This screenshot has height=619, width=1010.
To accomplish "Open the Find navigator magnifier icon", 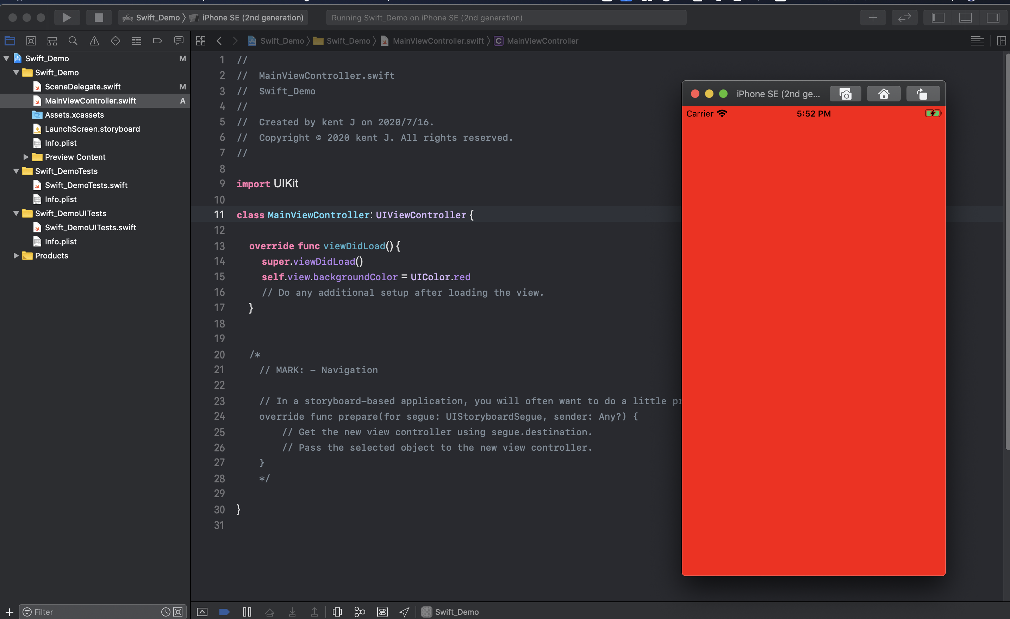I will point(73,40).
